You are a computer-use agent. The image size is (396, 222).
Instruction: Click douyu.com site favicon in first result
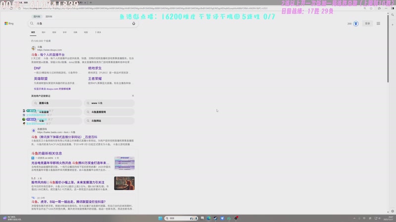click(33, 48)
